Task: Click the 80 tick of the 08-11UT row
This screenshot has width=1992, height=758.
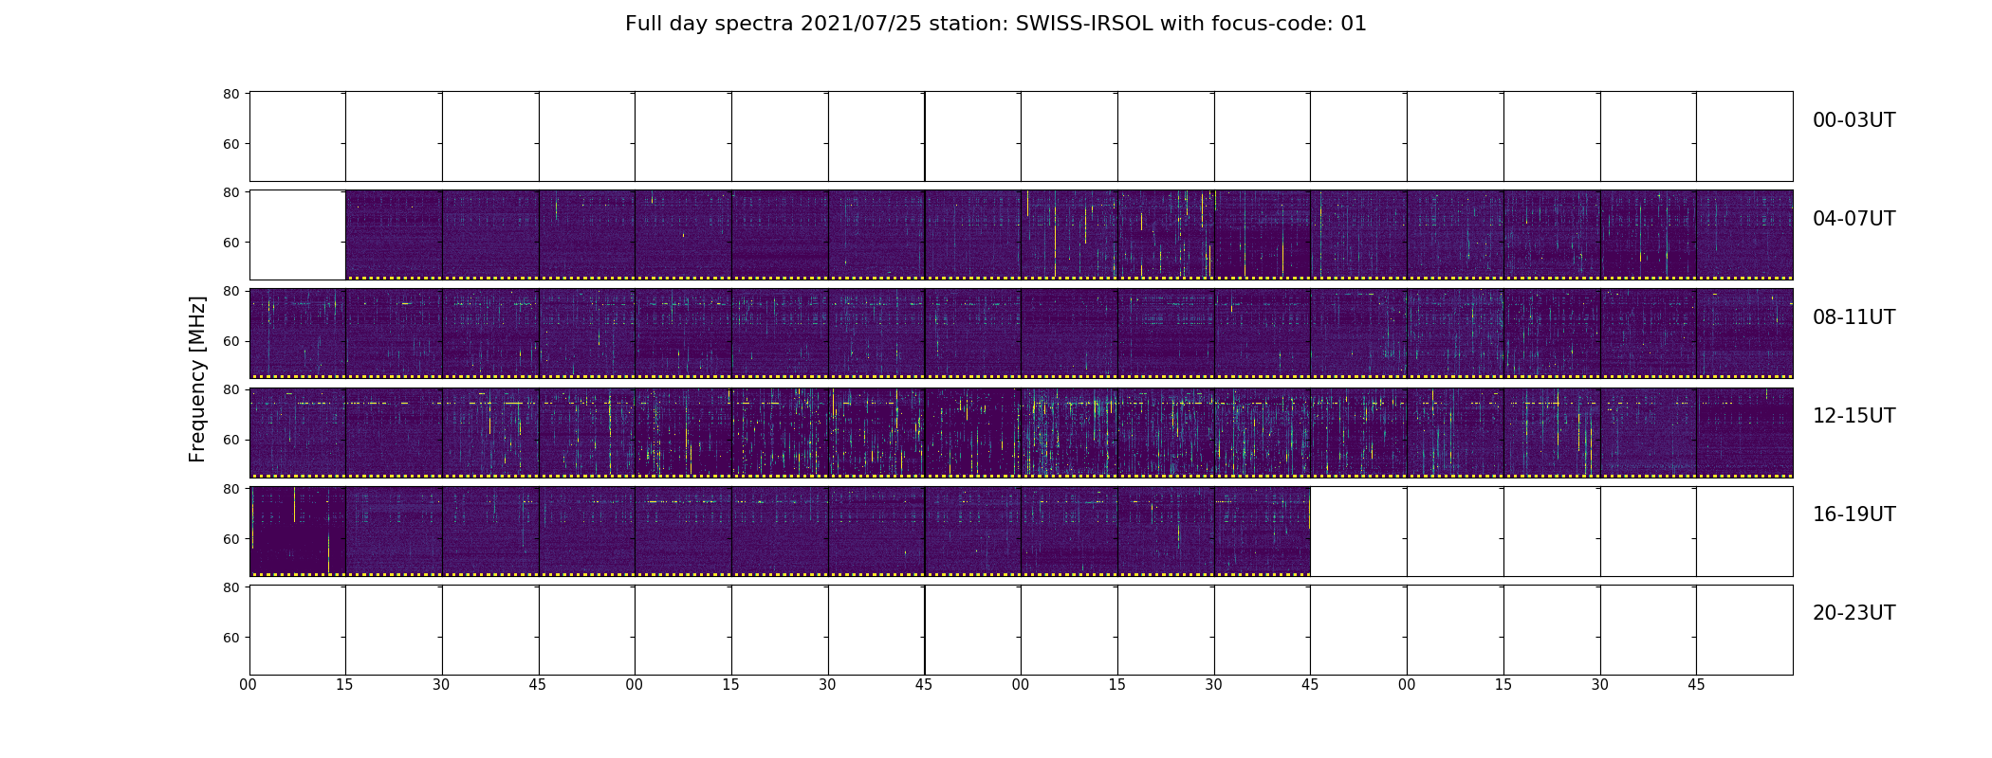Action: pos(231,291)
